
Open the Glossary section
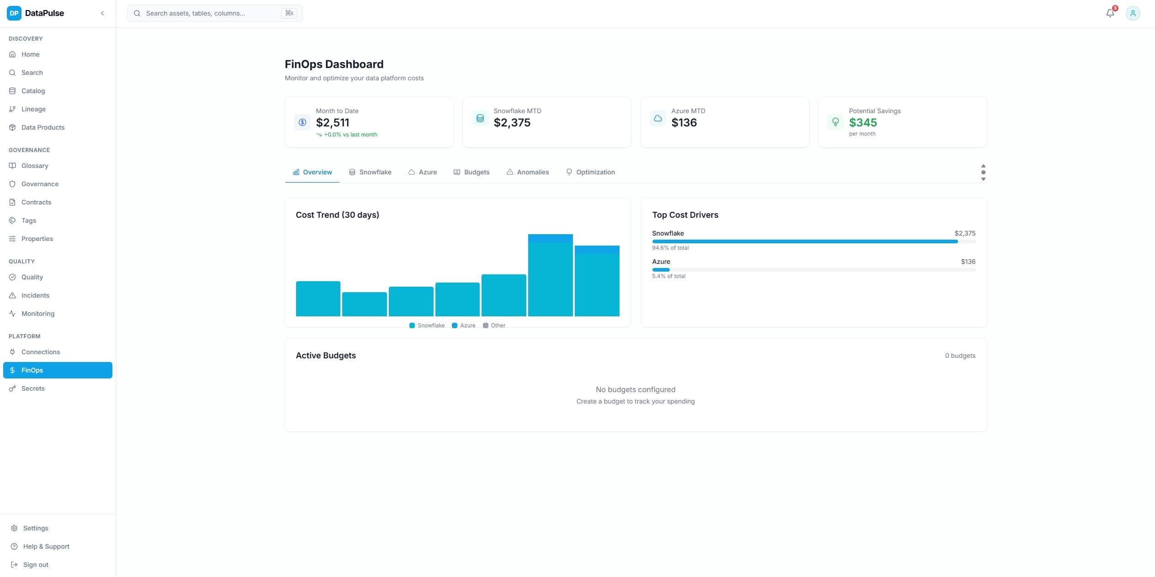(35, 166)
